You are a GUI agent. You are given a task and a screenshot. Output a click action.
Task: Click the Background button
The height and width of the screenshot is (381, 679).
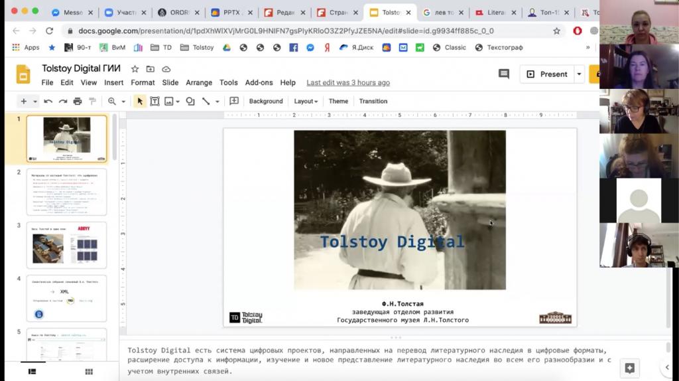coord(266,101)
